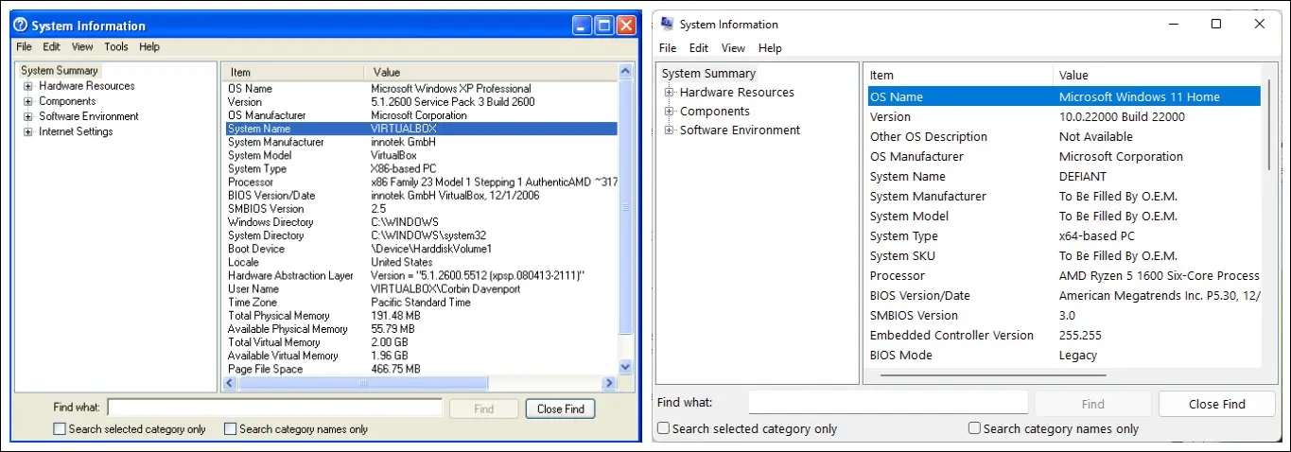Open Edit menu in Windows 11 window

(699, 48)
